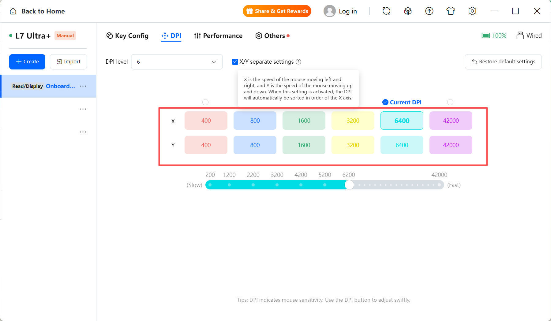Select the radio button above 400 DPI

point(205,102)
